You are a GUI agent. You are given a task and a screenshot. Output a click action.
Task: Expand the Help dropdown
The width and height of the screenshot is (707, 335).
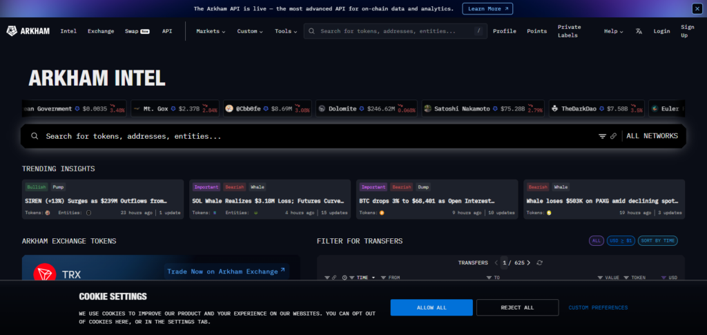tap(613, 31)
